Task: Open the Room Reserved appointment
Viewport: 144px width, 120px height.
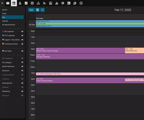Action: (x=134, y=51)
